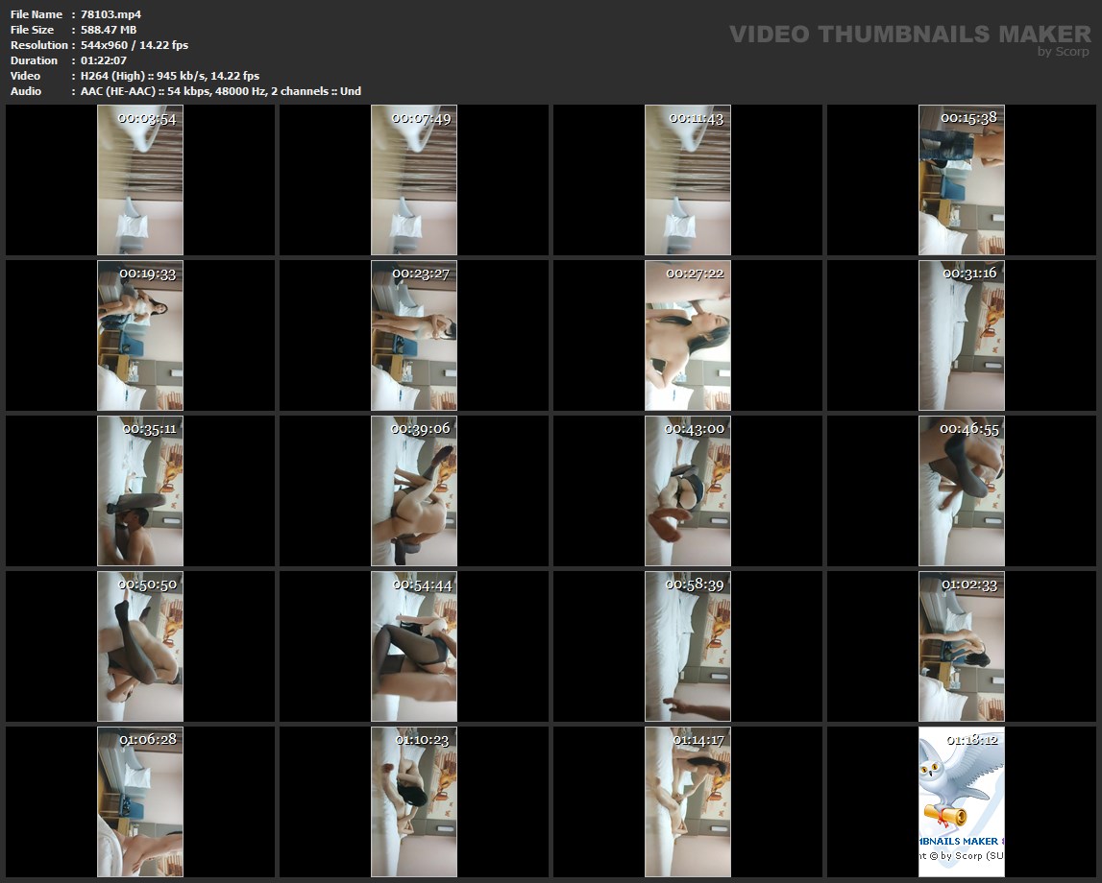The width and height of the screenshot is (1102, 883).
Task: Click the owl logo thumbnail at 01:18:12
Action: click(x=962, y=804)
